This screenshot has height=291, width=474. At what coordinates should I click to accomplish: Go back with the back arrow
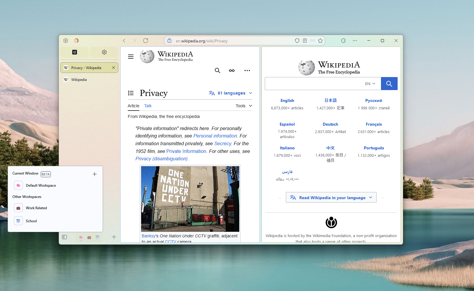coord(124,41)
